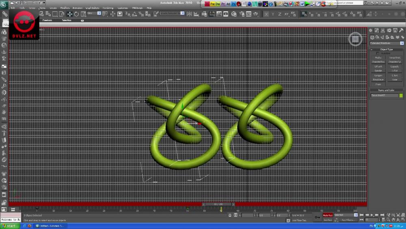The height and width of the screenshot is (229, 406).
Task: Open the green object color swatch
Action: tap(401, 96)
